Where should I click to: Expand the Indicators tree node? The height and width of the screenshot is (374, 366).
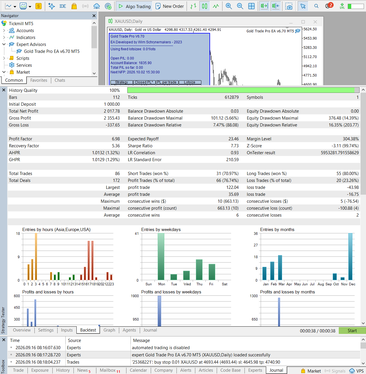coord(4,38)
